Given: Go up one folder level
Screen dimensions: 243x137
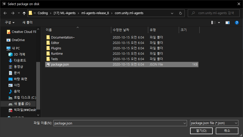Looking at the screenshot, I should click(x=24, y=13).
